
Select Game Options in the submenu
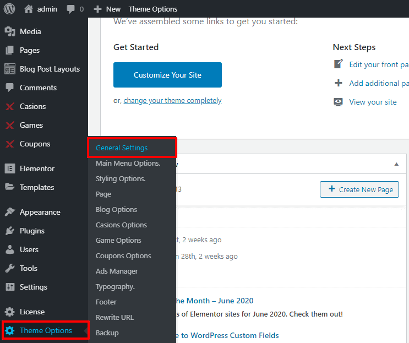coord(118,240)
